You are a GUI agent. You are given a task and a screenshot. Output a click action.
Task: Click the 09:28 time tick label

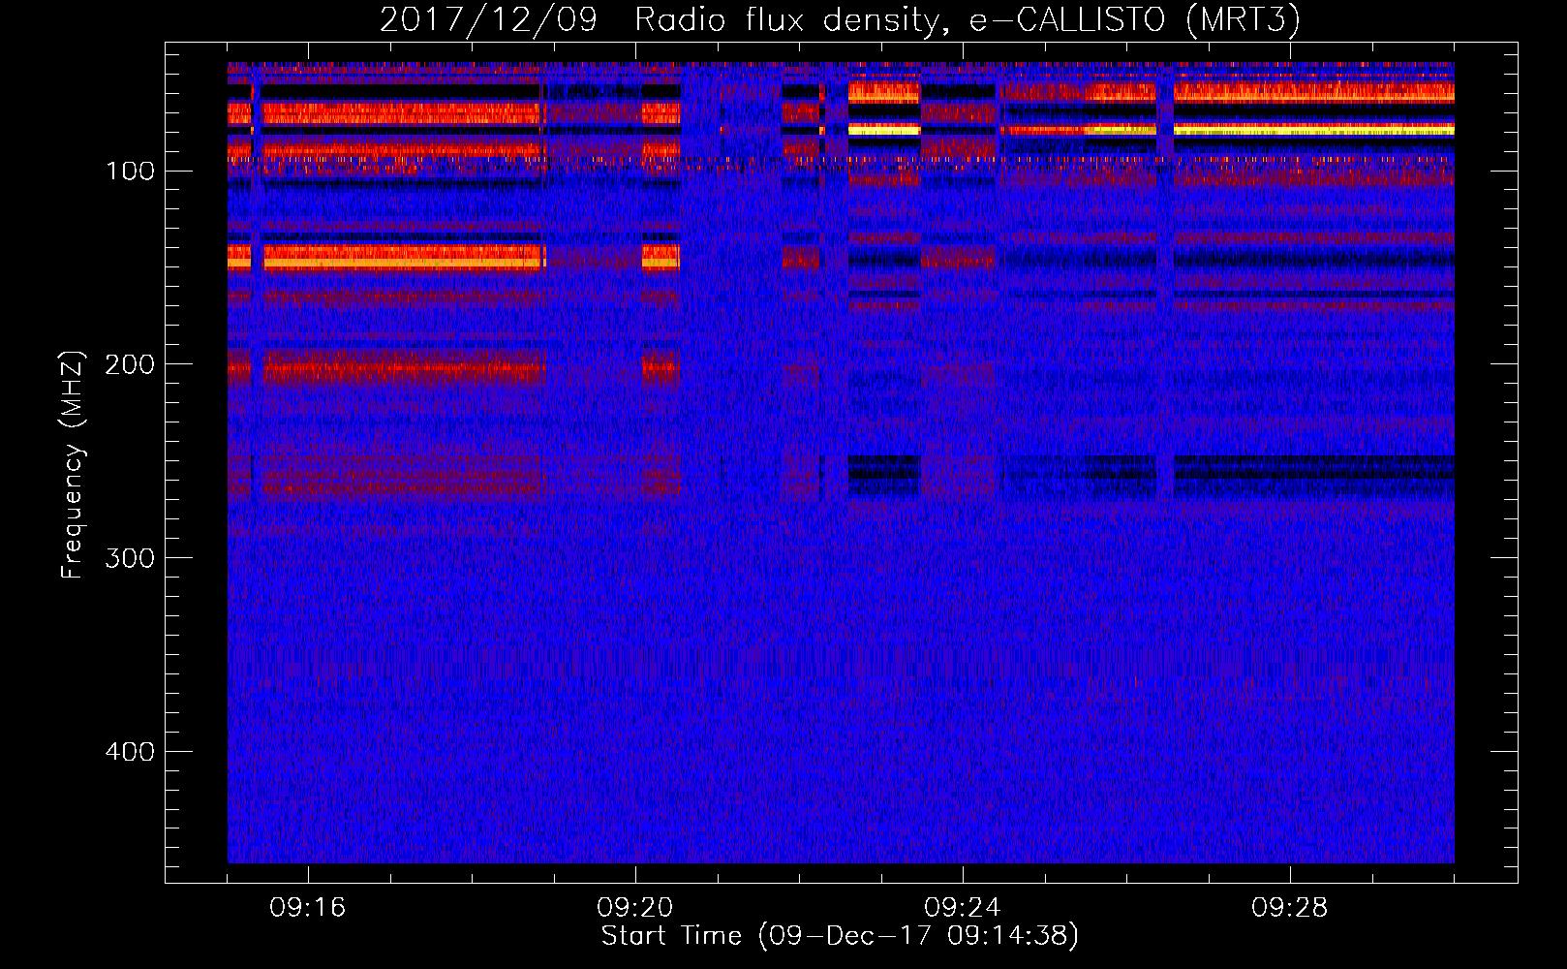tap(1289, 908)
